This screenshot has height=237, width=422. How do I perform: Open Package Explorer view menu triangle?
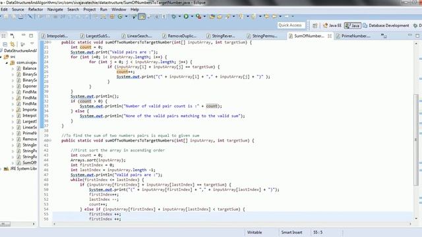[x=32, y=43]
